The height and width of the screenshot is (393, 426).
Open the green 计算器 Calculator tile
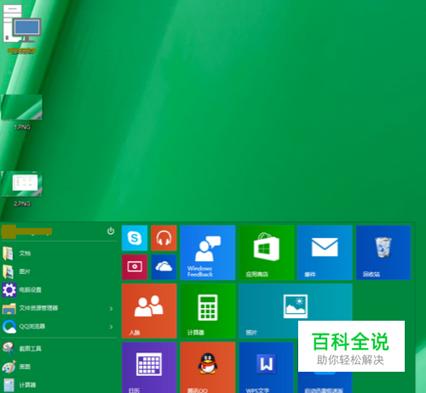pyautogui.click(x=208, y=311)
